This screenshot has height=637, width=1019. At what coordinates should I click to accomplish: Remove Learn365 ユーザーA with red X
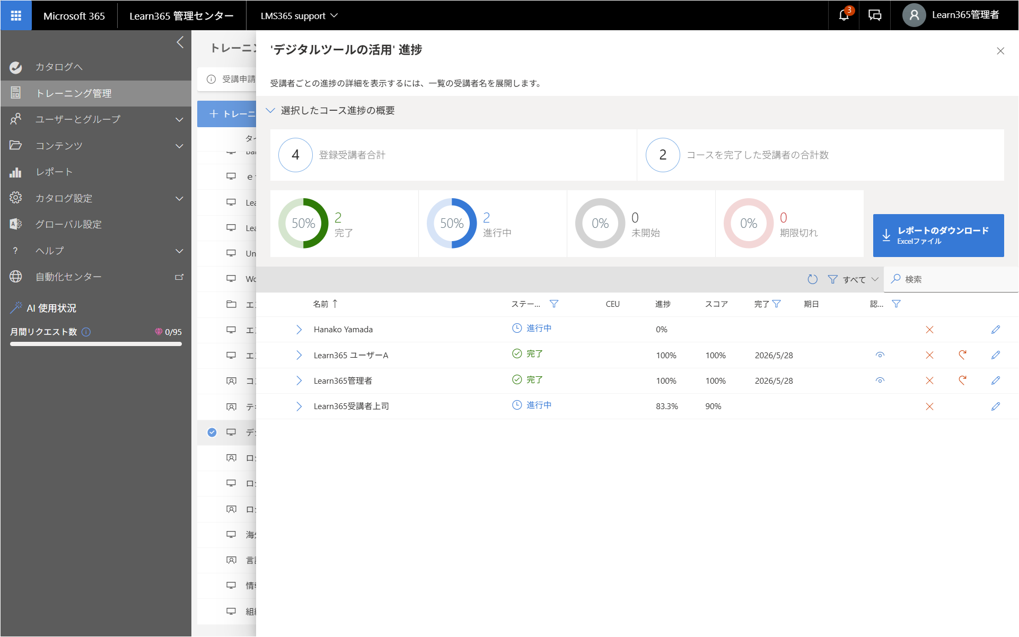coord(929,355)
